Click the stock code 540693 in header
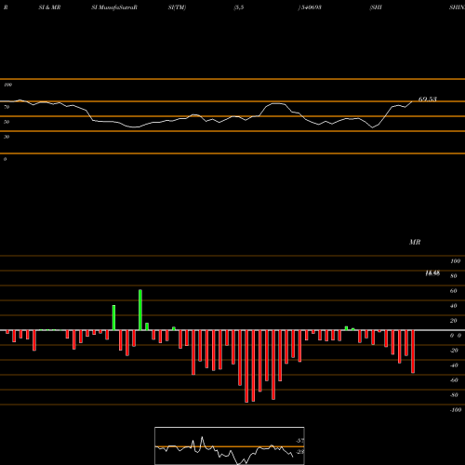Viewport: 465px width, 465px height. tap(311, 7)
